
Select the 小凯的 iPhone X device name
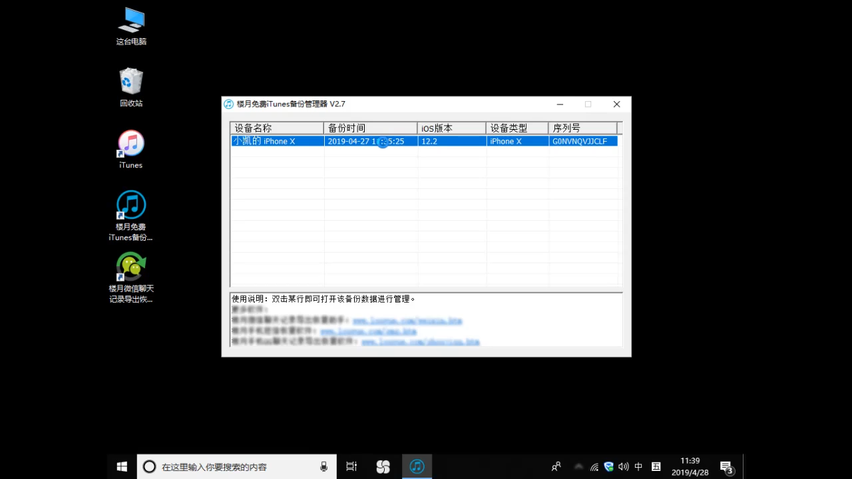click(x=264, y=141)
